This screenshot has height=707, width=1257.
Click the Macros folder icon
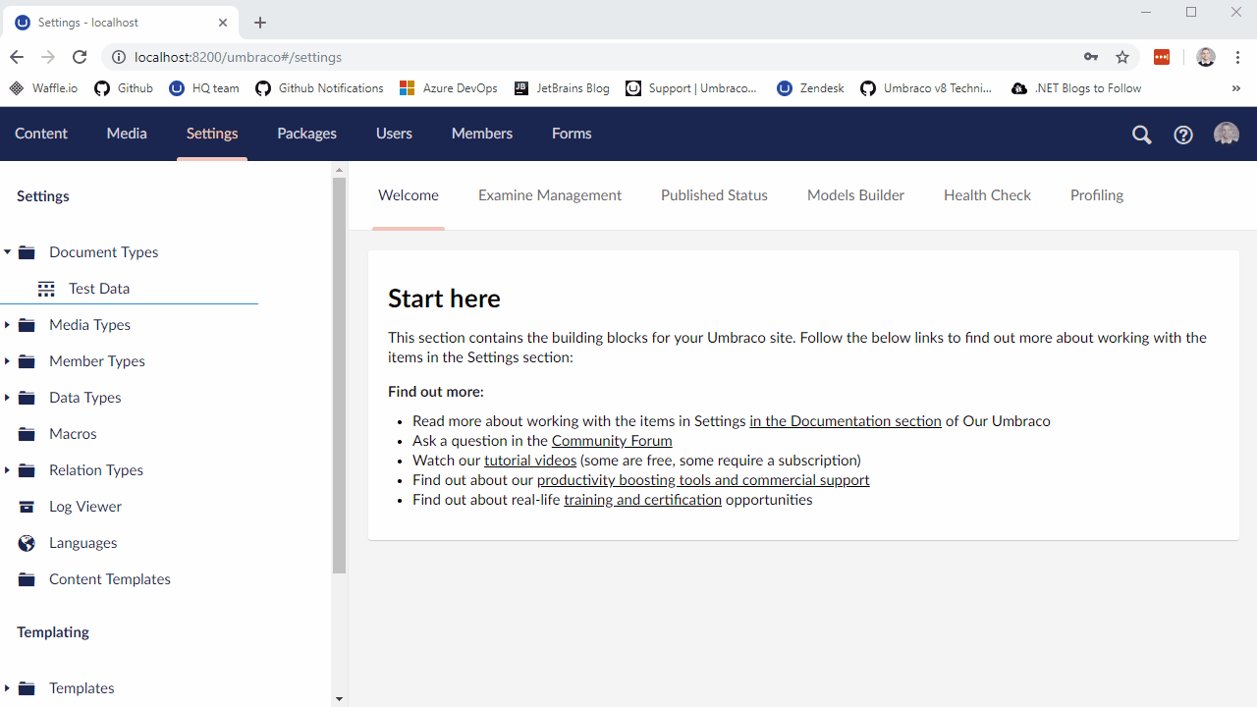[26, 433]
